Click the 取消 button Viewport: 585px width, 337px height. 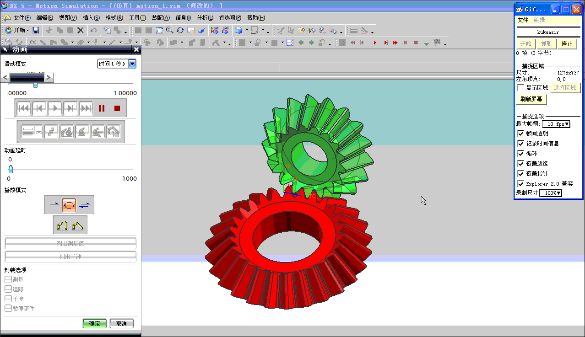pos(121,323)
